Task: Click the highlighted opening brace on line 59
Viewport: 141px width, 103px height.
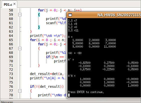Action: (x=39, y=14)
